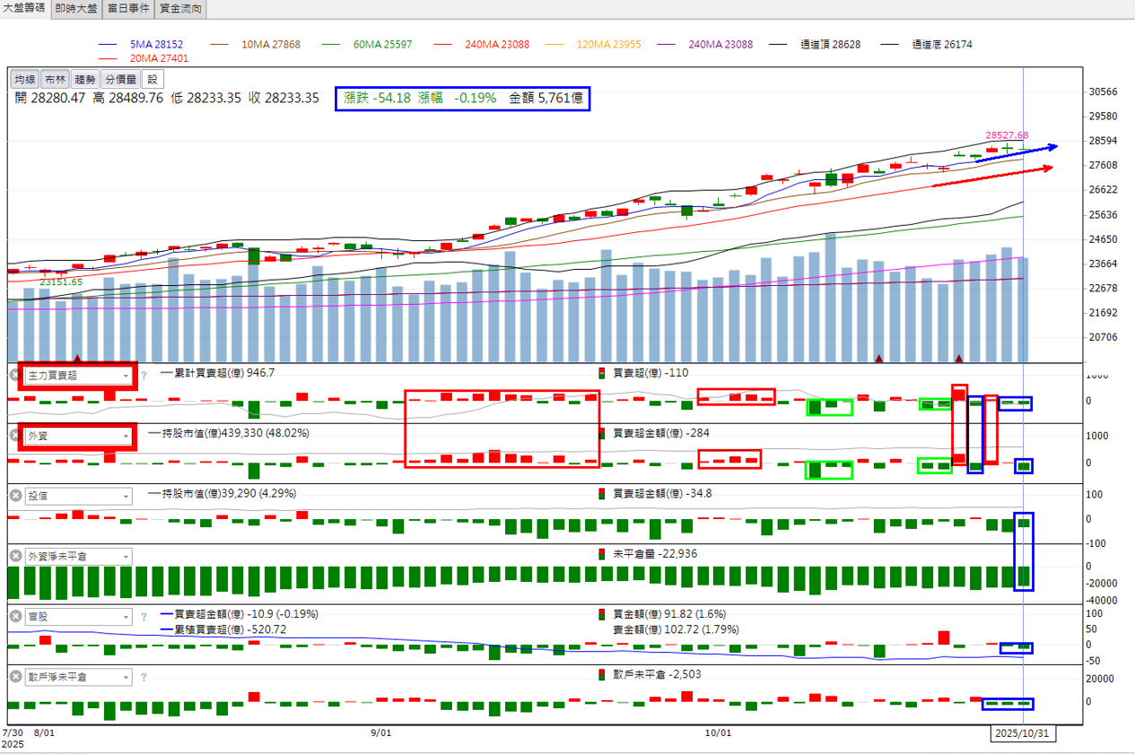This screenshot has width=1135, height=754.
Task: Click the 高 28489.76 high value
Action: coord(127,99)
